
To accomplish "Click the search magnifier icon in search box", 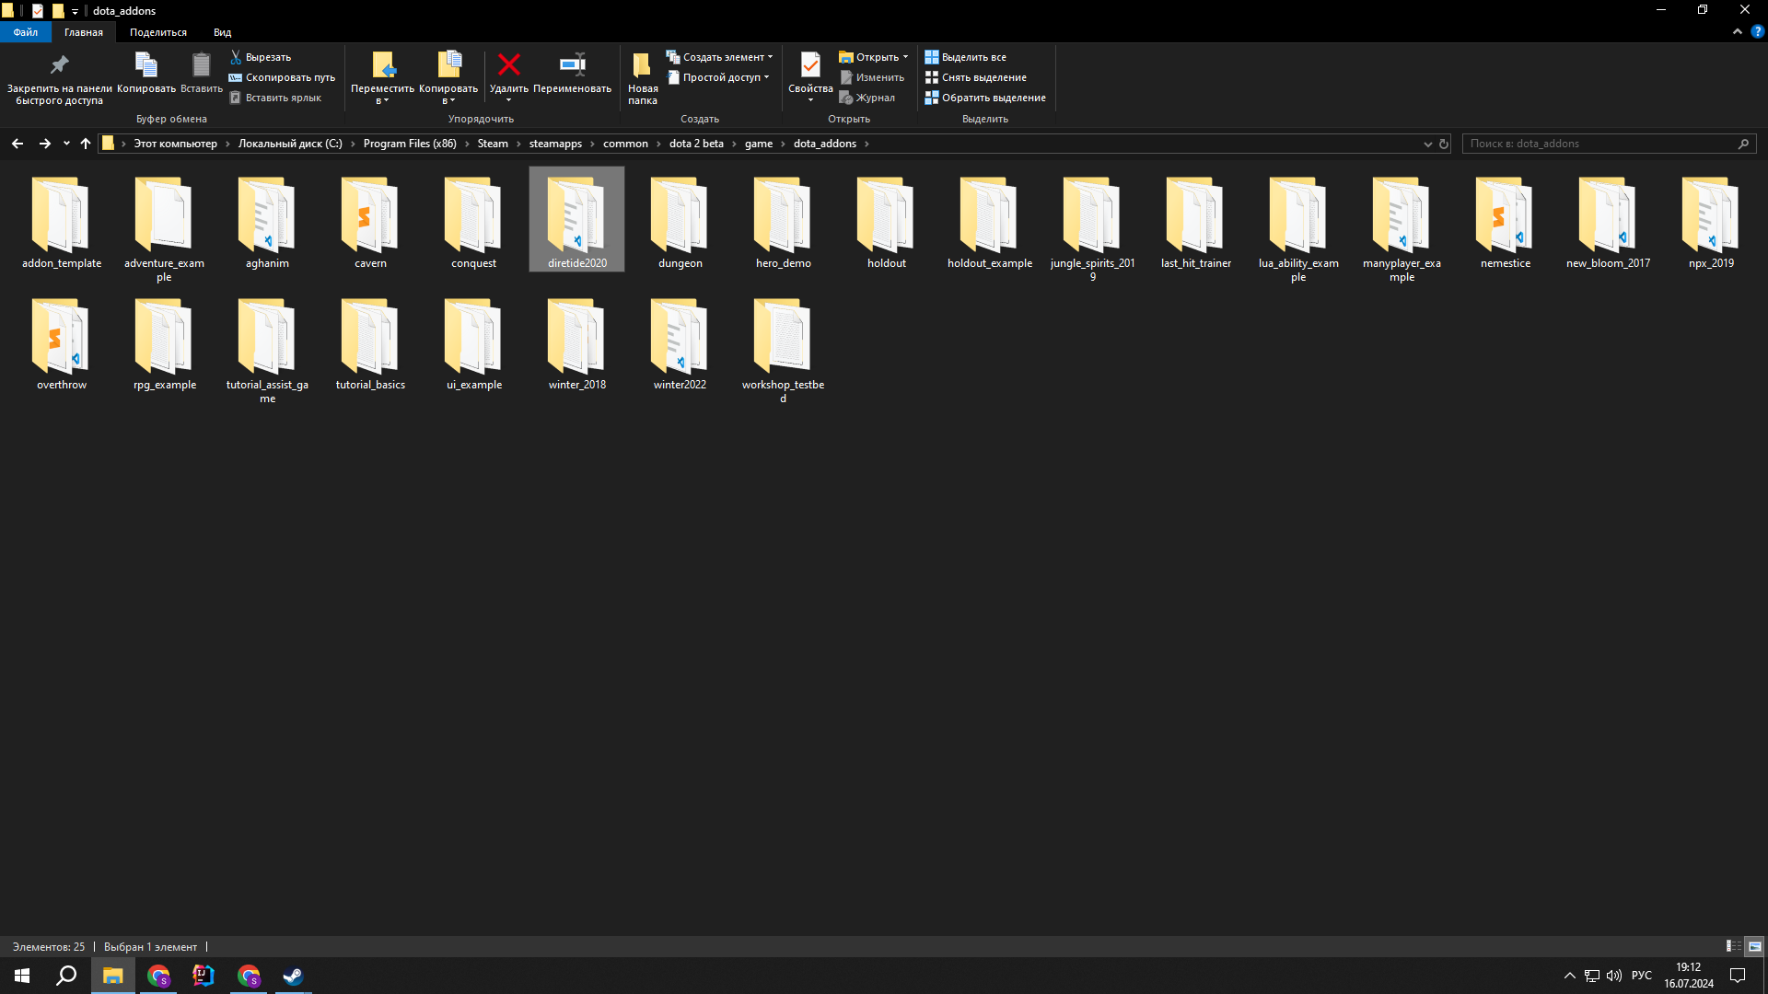I will (x=1743, y=144).
